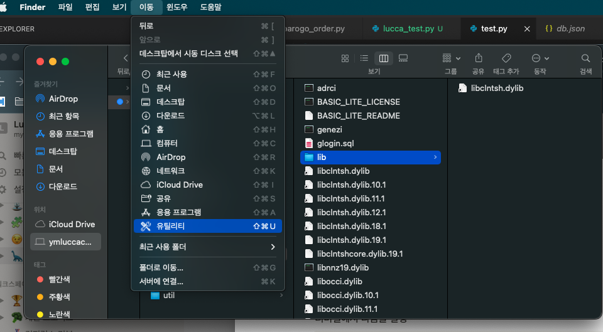Choose 응용 프로그램 in the 이동 menu
The height and width of the screenshot is (332, 603).
coord(208,213)
